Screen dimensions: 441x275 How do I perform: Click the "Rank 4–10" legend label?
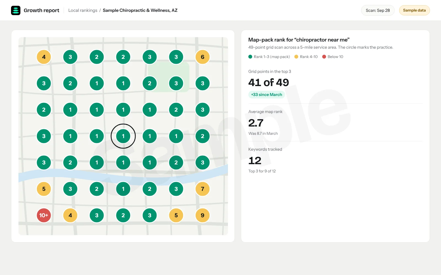[309, 57]
